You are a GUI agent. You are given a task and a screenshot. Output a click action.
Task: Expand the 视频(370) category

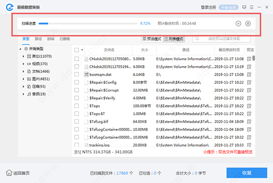pyautogui.click(x=23, y=64)
